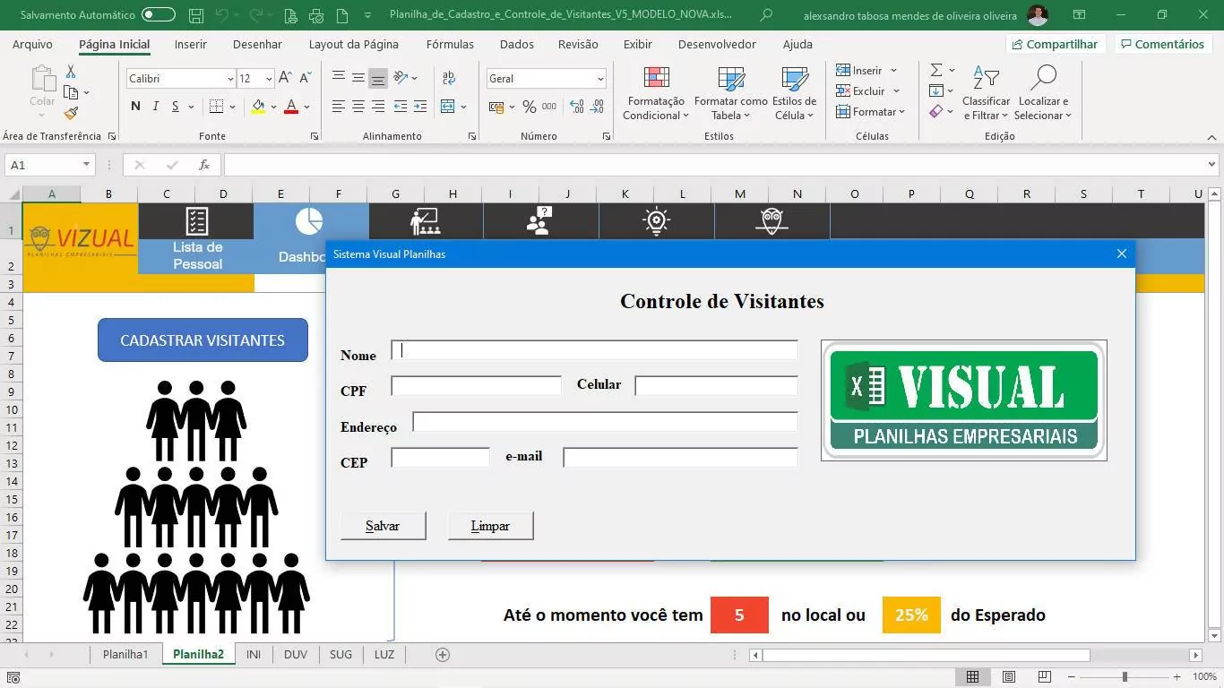1224x688 pixels.
Task: Open the Arquivo menu
Action: click(x=32, y=44)
